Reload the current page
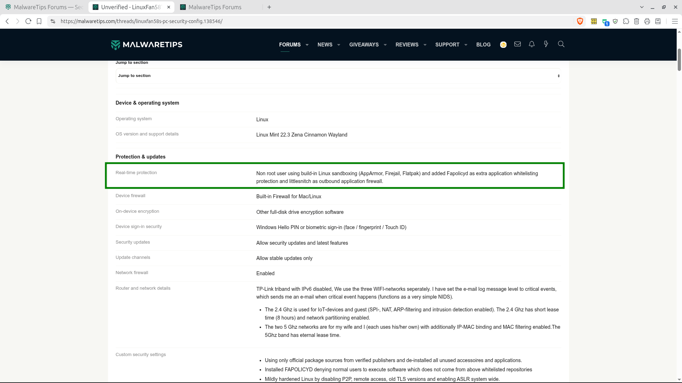 pyautogui.click(x=28, y=21)
